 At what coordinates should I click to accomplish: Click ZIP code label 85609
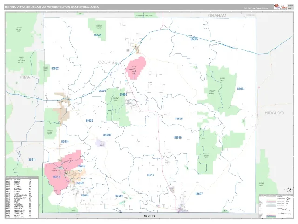pyautogui.click(x=102, y=91)
